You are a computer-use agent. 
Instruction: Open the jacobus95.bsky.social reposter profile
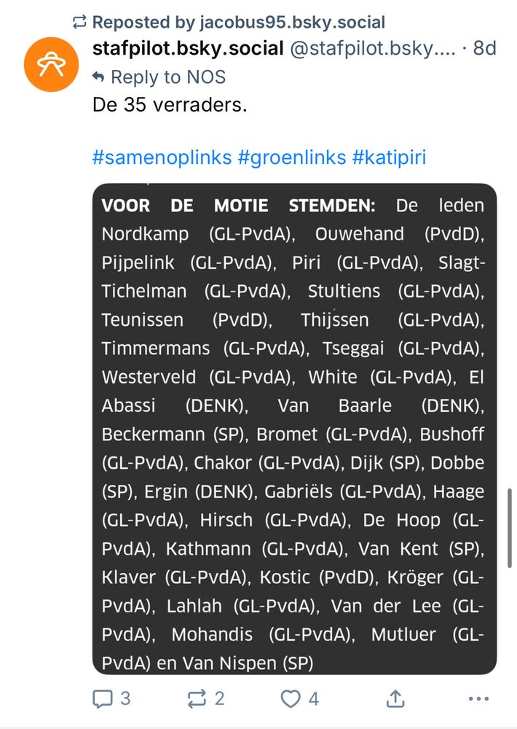coord(292,22)
